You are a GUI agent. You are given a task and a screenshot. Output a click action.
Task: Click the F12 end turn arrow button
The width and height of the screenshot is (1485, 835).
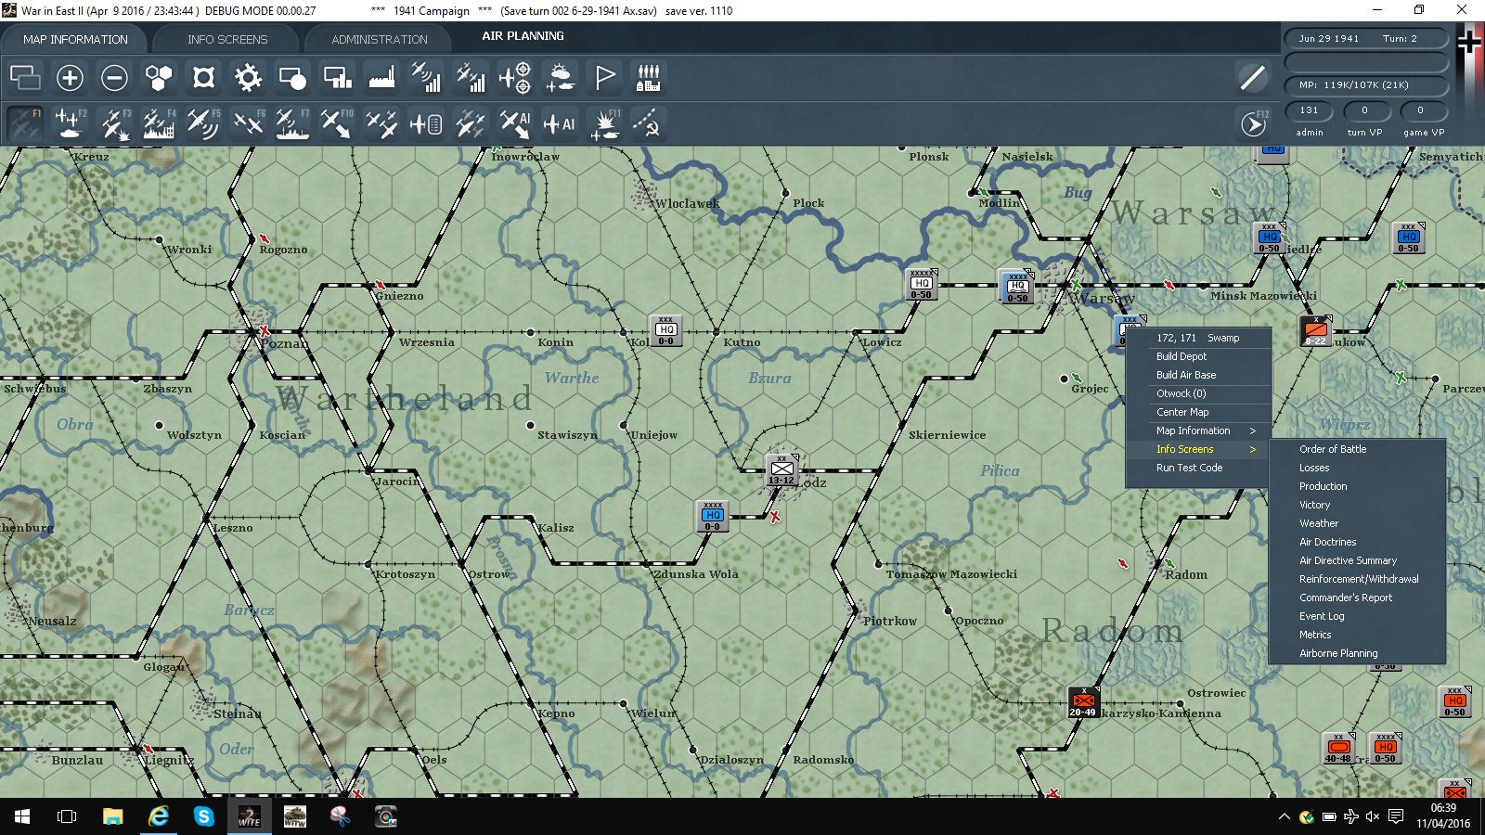point(1254,123)
